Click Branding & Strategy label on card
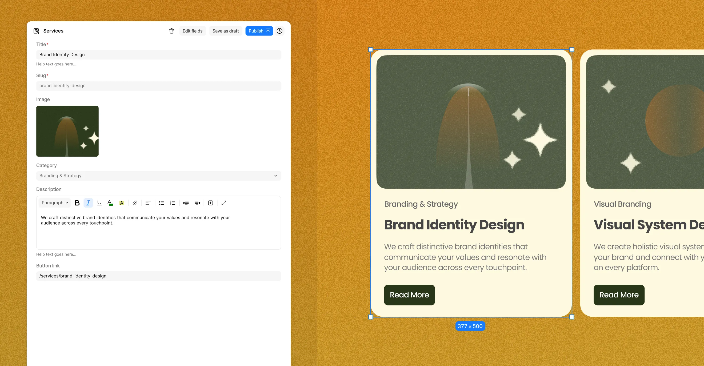The image size is (704, 366). tap(421, 204)
